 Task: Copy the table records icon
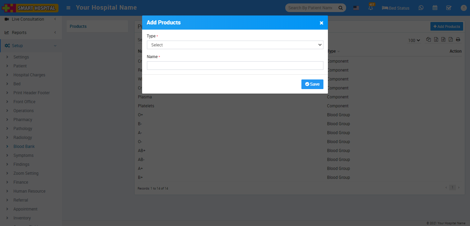(x=429, y=40)
